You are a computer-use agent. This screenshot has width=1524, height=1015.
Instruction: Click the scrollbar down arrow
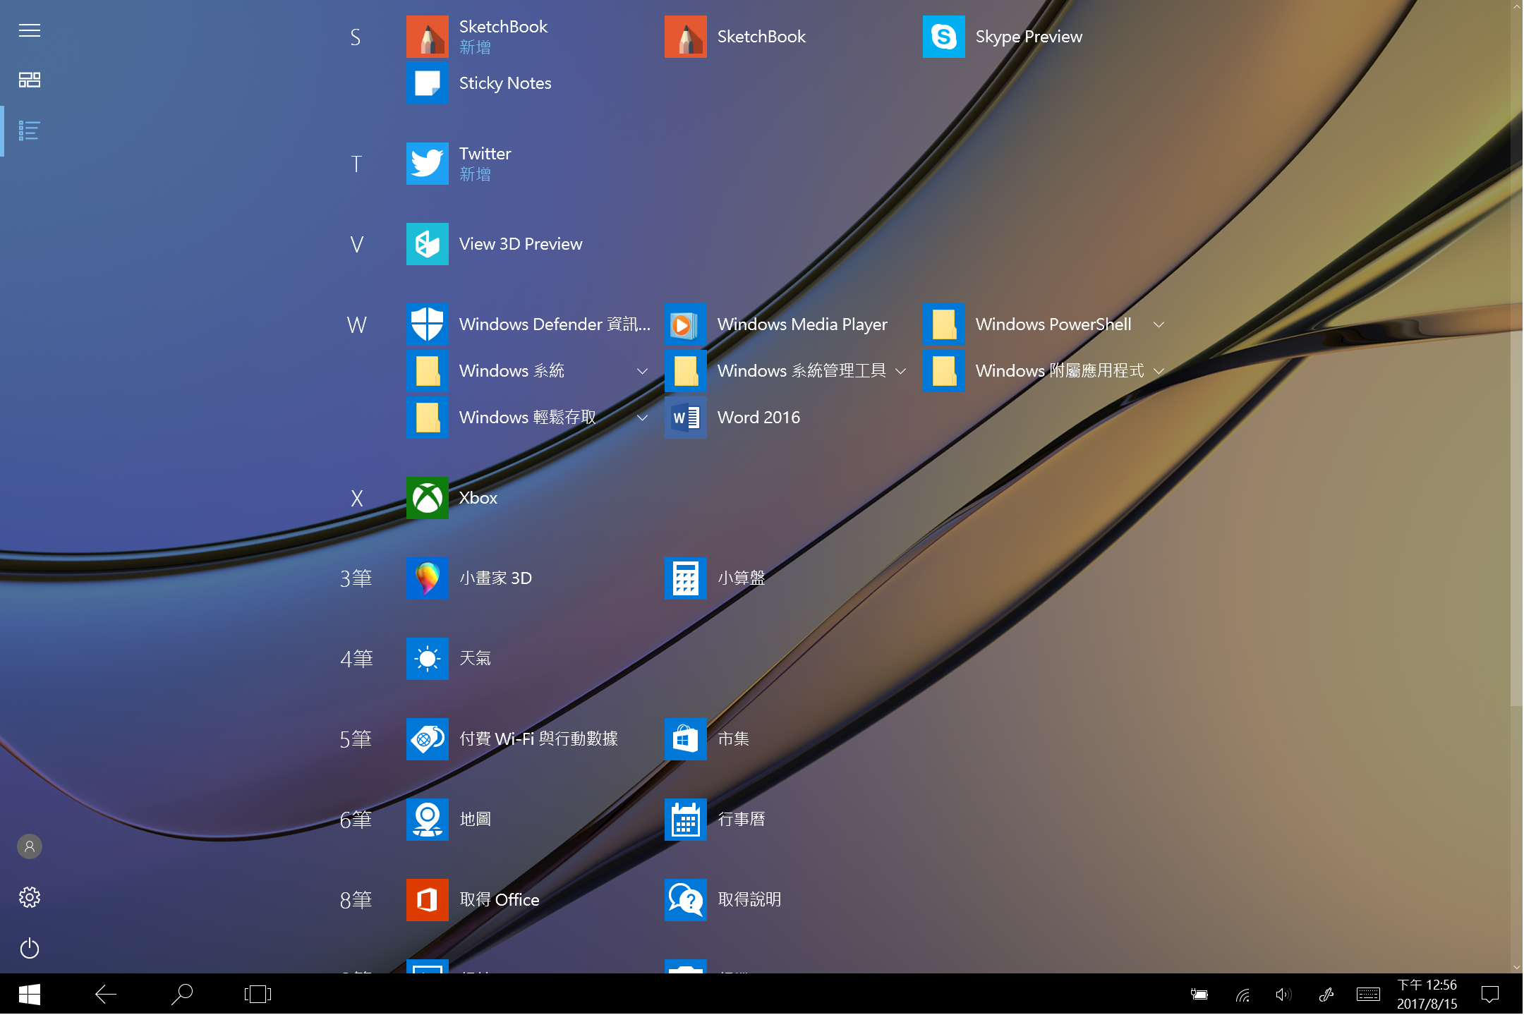coord(1516,967)
